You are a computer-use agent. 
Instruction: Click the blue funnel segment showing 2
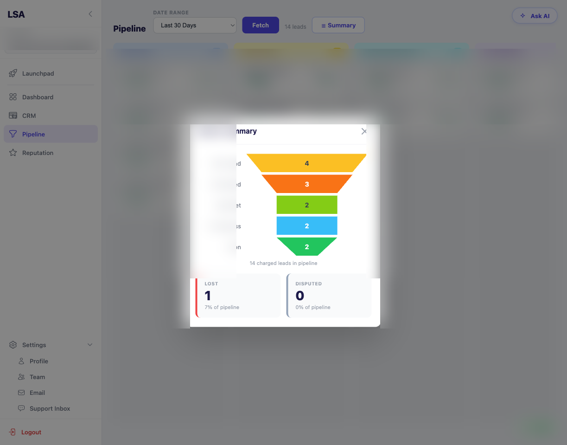(x=307, y=226)
